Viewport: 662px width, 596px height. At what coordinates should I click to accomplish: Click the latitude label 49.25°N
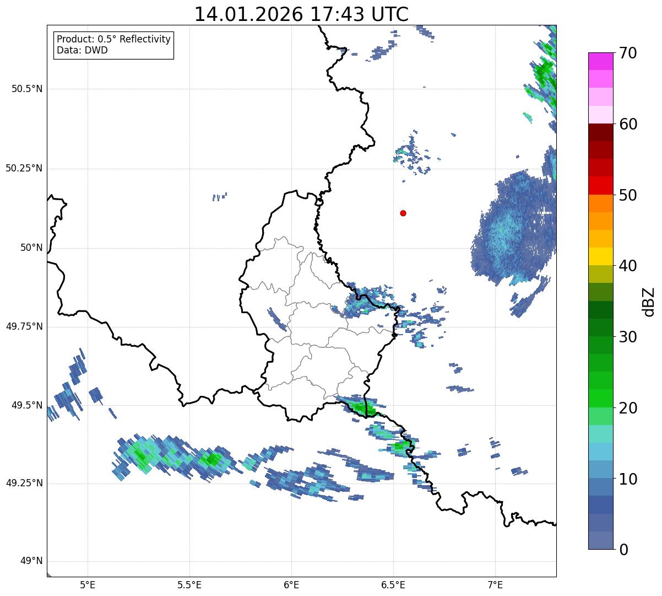click(24, 483)
